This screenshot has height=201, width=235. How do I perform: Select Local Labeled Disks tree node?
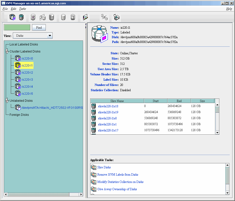(24, 44)
